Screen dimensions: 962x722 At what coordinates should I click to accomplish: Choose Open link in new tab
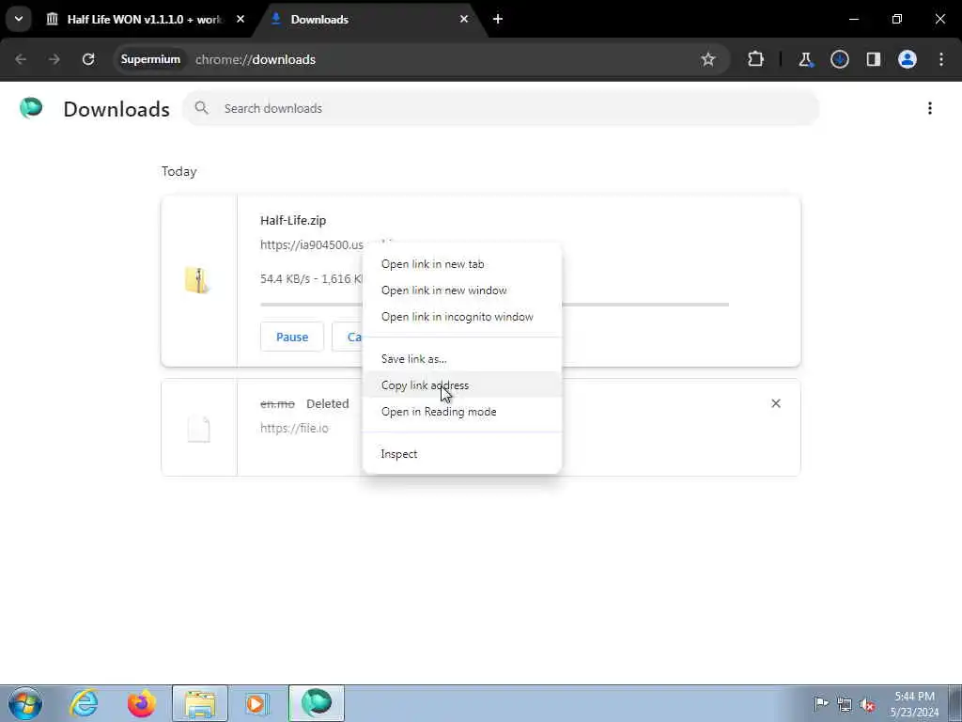pos(462,264)
